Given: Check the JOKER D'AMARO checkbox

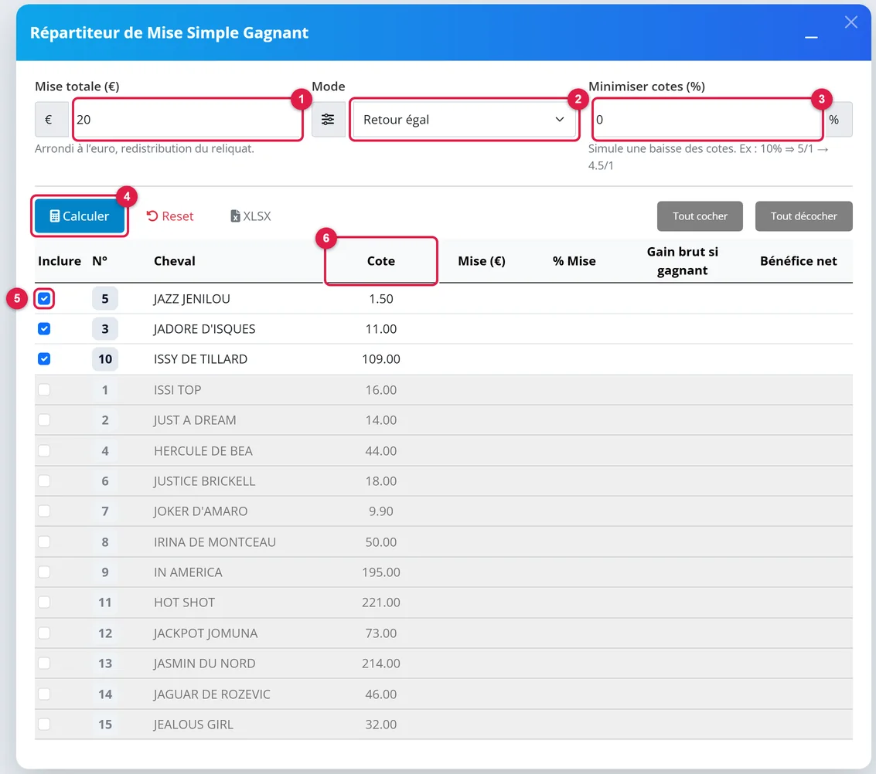Looking at the screenshot, I should coord(44,511).
